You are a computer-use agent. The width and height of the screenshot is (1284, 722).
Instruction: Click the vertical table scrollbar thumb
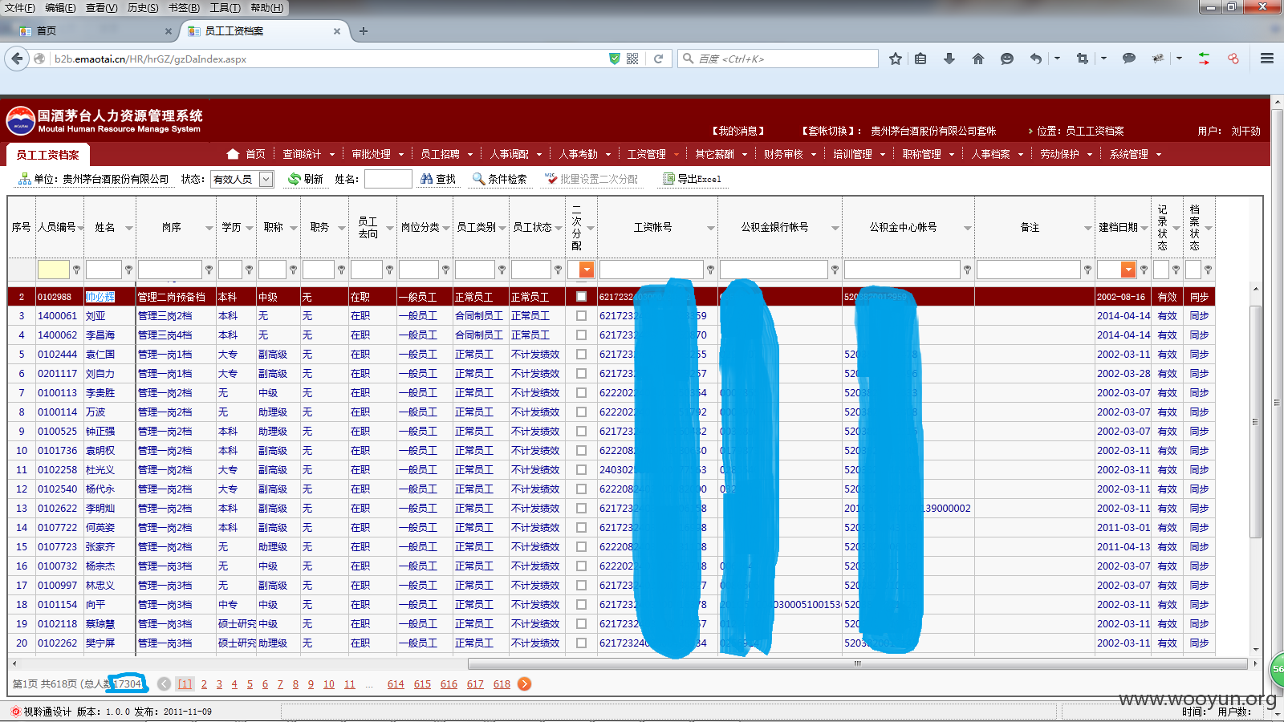[x=1255, y=421]
